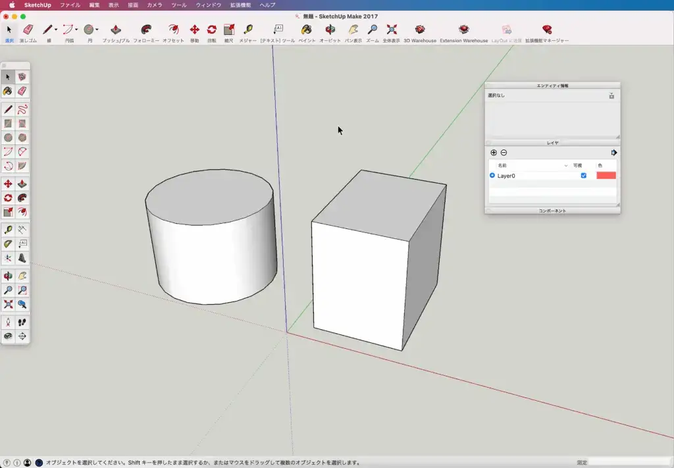
Task: Open the 円弧 tool dropdown arrow
Action: tap(76, 30)
